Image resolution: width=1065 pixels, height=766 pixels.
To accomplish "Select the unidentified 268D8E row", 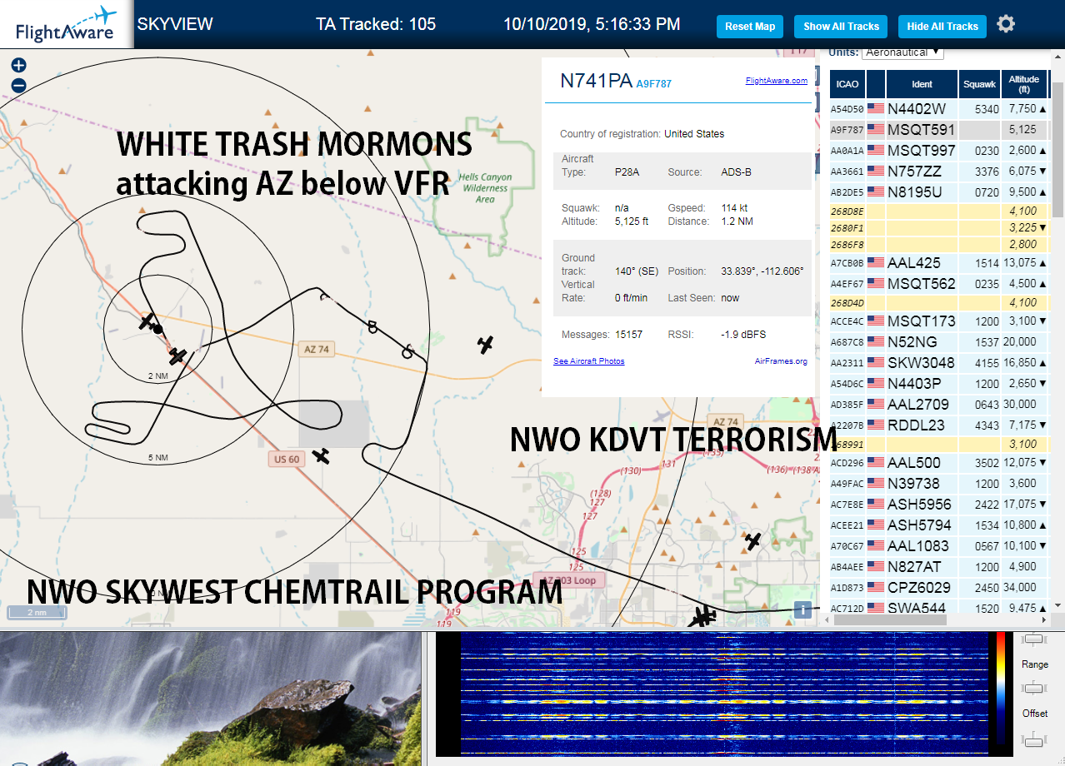I will (x=938, y=211).
